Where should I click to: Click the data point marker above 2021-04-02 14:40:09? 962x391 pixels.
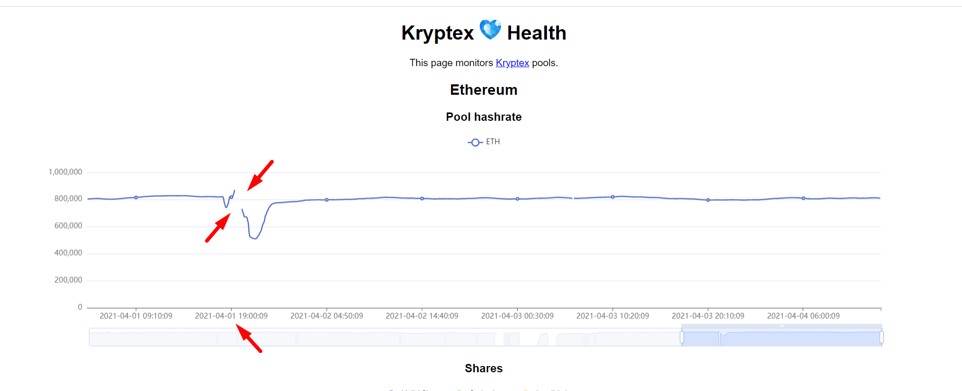(422, 198)
